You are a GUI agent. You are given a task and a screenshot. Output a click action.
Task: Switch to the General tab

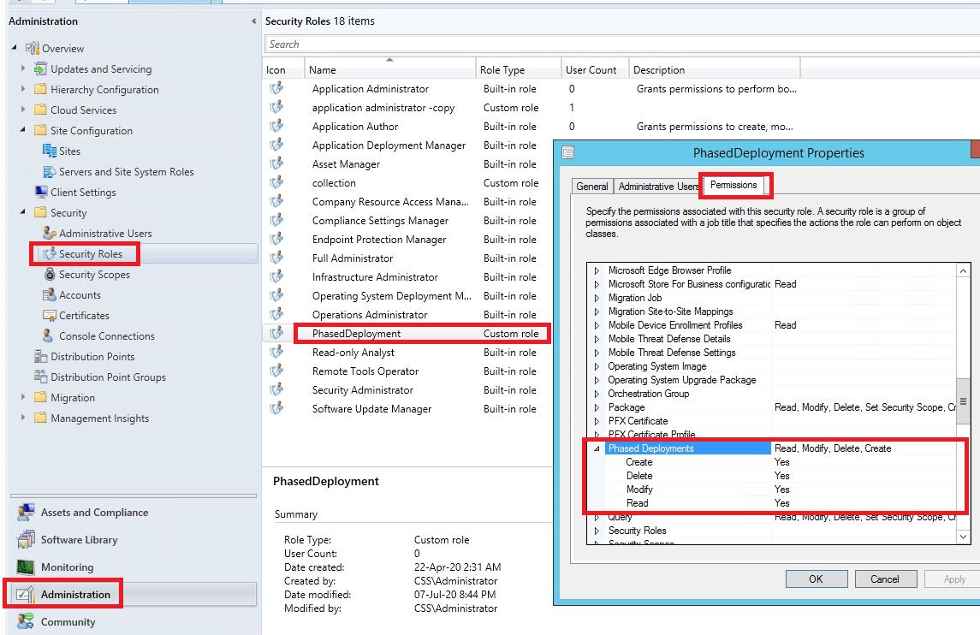pyautogui.click(x=592, y=185)
